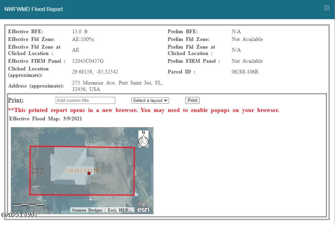
Task: Click the red popup warning notice
Action: (143, 110)
